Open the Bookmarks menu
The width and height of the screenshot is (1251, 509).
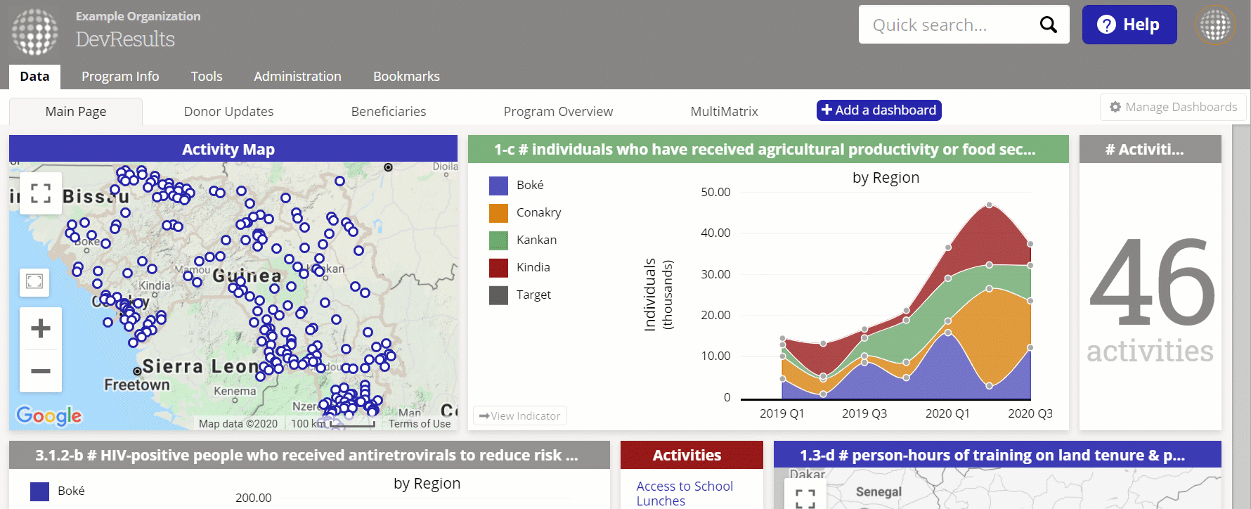406,77
